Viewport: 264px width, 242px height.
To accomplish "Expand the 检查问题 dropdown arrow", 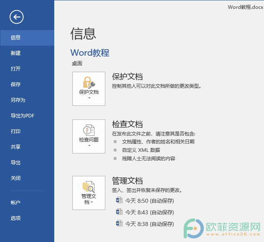I will [x=89, y=146].
